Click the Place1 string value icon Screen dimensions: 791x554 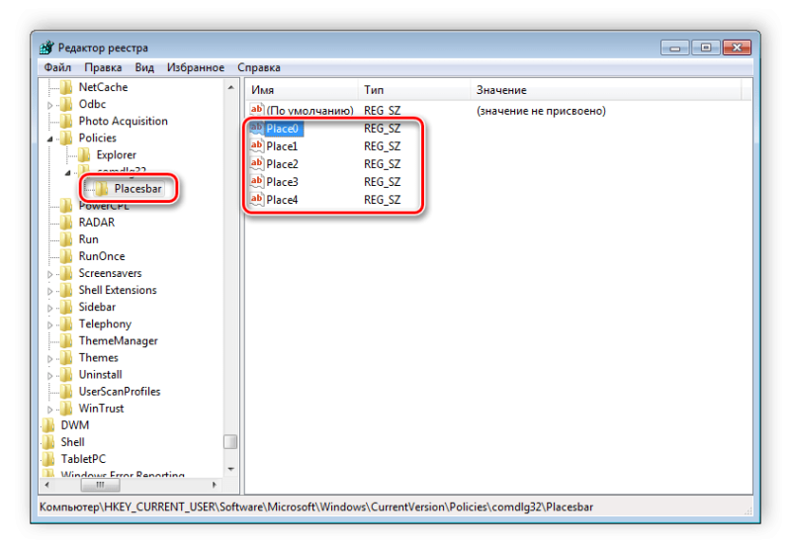click(x=257, y=145)
